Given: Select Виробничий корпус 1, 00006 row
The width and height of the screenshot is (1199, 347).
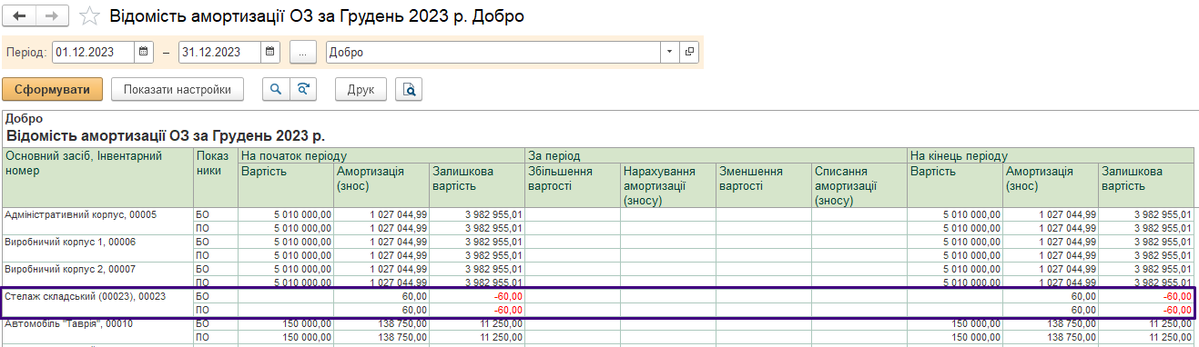Looking at the screenshot, I should pos(599,248).
